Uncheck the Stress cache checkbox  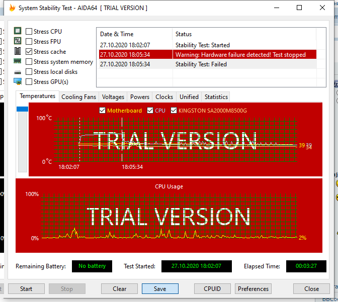[29, 51]
